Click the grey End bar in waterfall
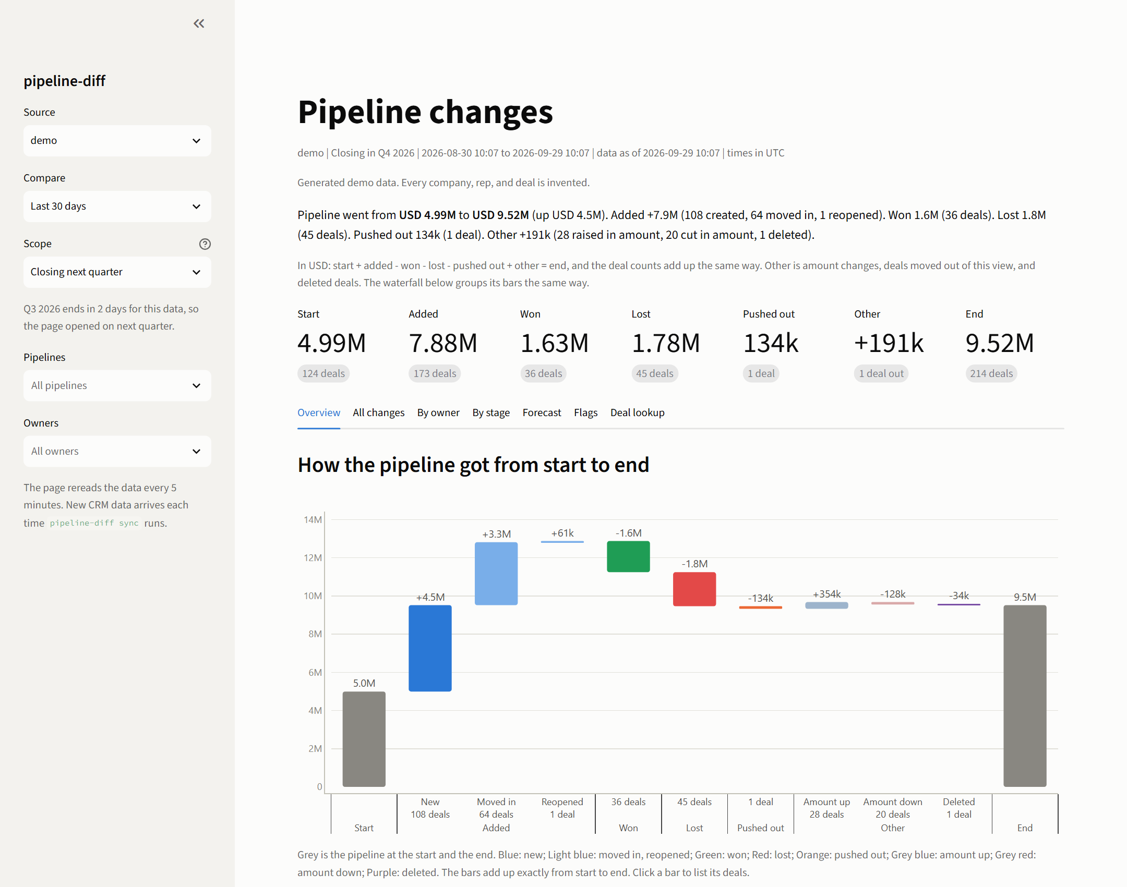Image resolution: width=1127 pixels, height=887 pixels. click(1025, 696)
